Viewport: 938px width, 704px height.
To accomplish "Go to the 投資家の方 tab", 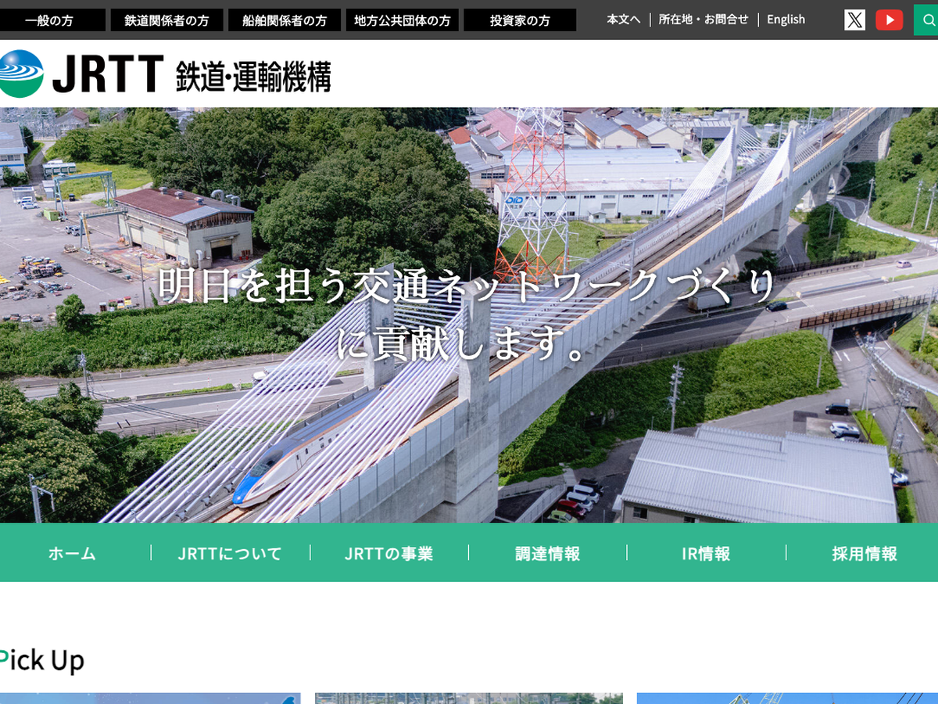I will tap(520, 20).
